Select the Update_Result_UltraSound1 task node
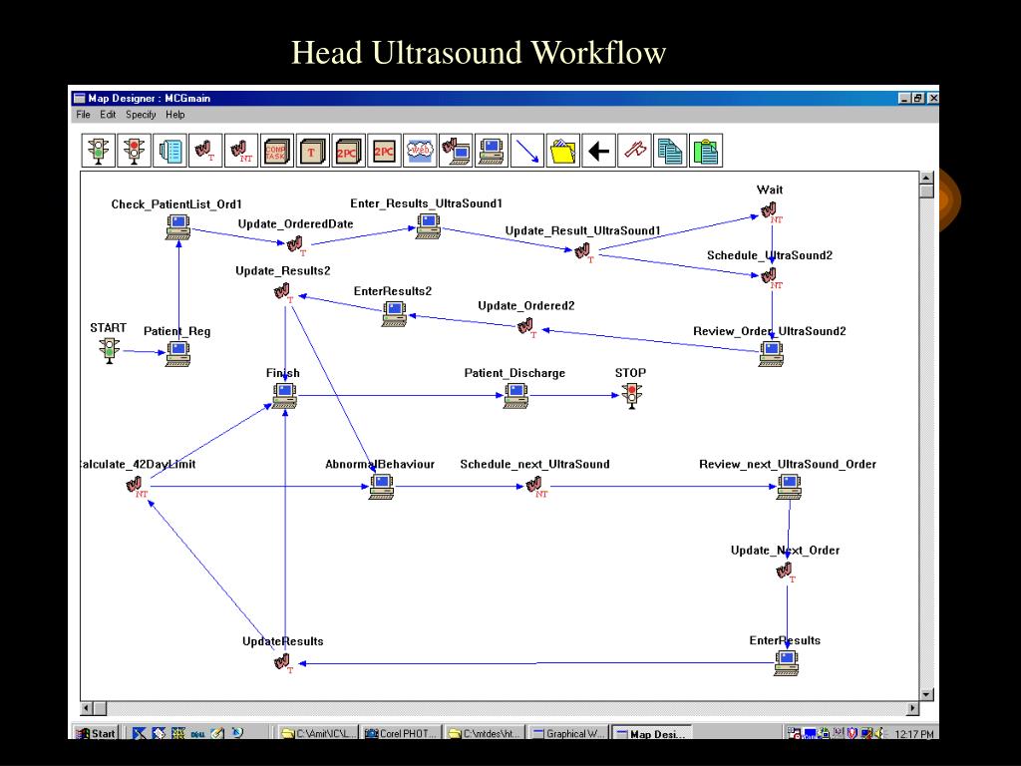Screen dimensions: 1021x766 pos(584,252)
